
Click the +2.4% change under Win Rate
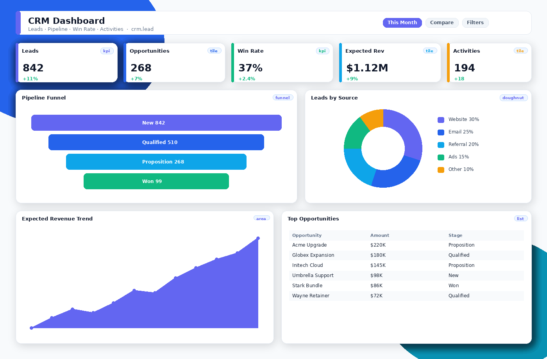tap(247, 79)
